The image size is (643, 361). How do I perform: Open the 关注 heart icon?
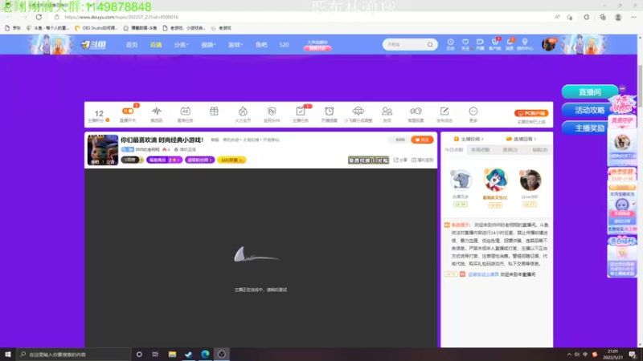pyautogui.click(x=465, y=44)
